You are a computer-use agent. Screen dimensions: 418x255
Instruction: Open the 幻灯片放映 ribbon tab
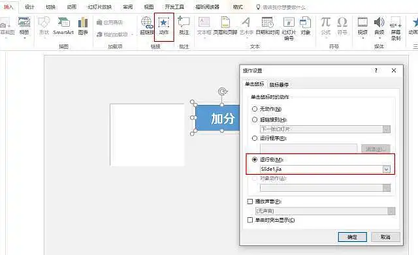100,7
